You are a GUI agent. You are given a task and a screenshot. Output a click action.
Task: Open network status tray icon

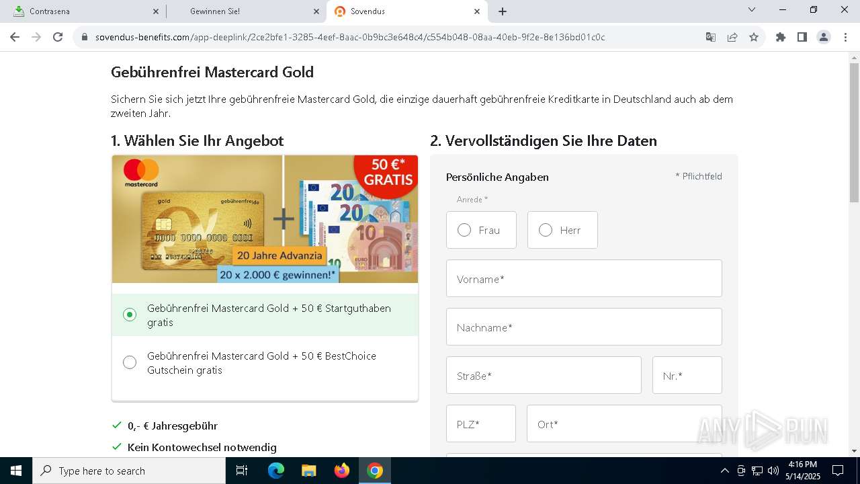coord(757,471)
